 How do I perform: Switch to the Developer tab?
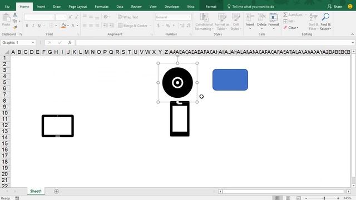[172, 7]
